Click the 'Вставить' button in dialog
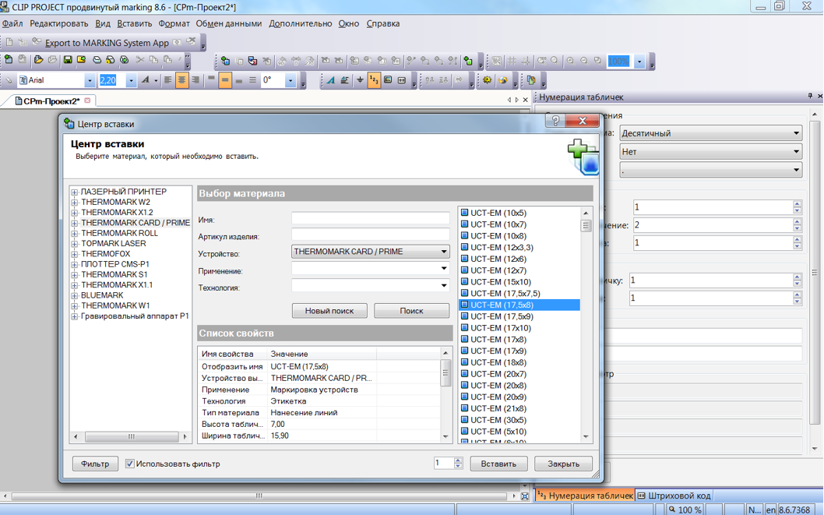 [x=498, y=464]
